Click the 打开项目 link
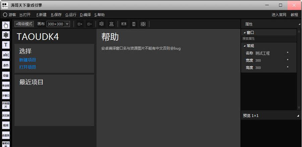Screen dimensions: 302x147 pos(27,67)
